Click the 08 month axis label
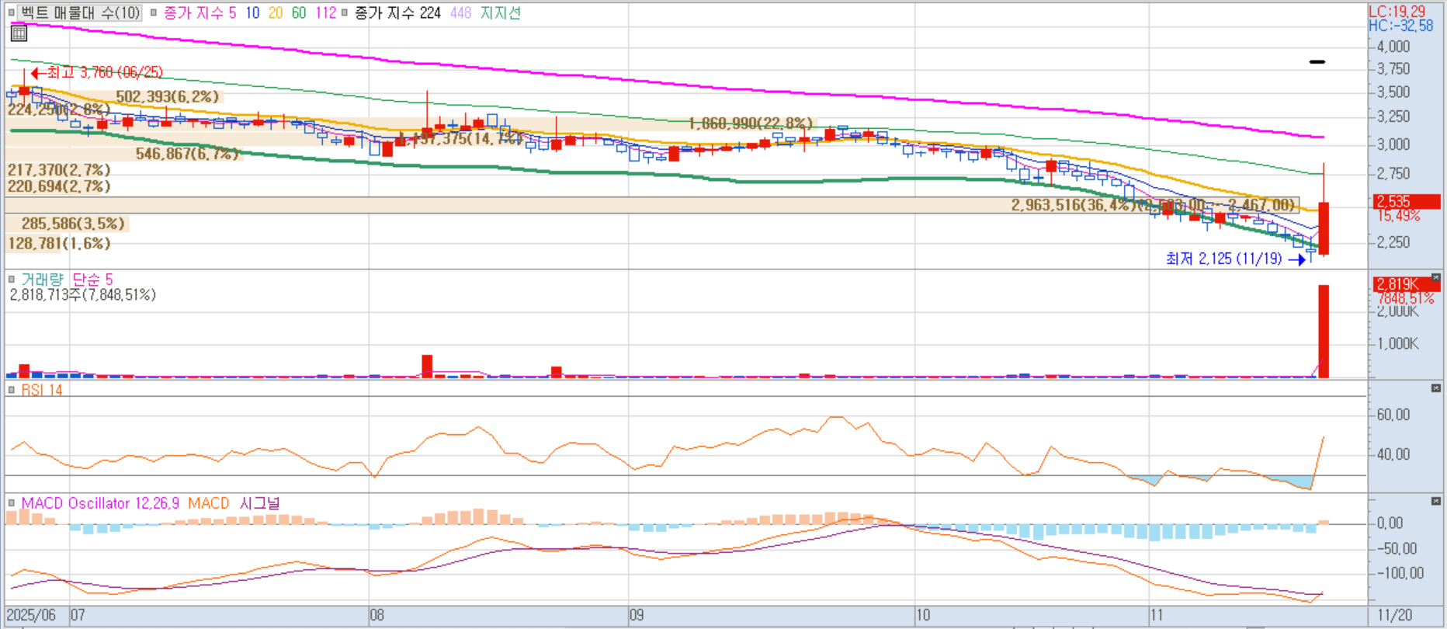The height and width of the screenshot is (629, 1447). [x=376, y=615]
